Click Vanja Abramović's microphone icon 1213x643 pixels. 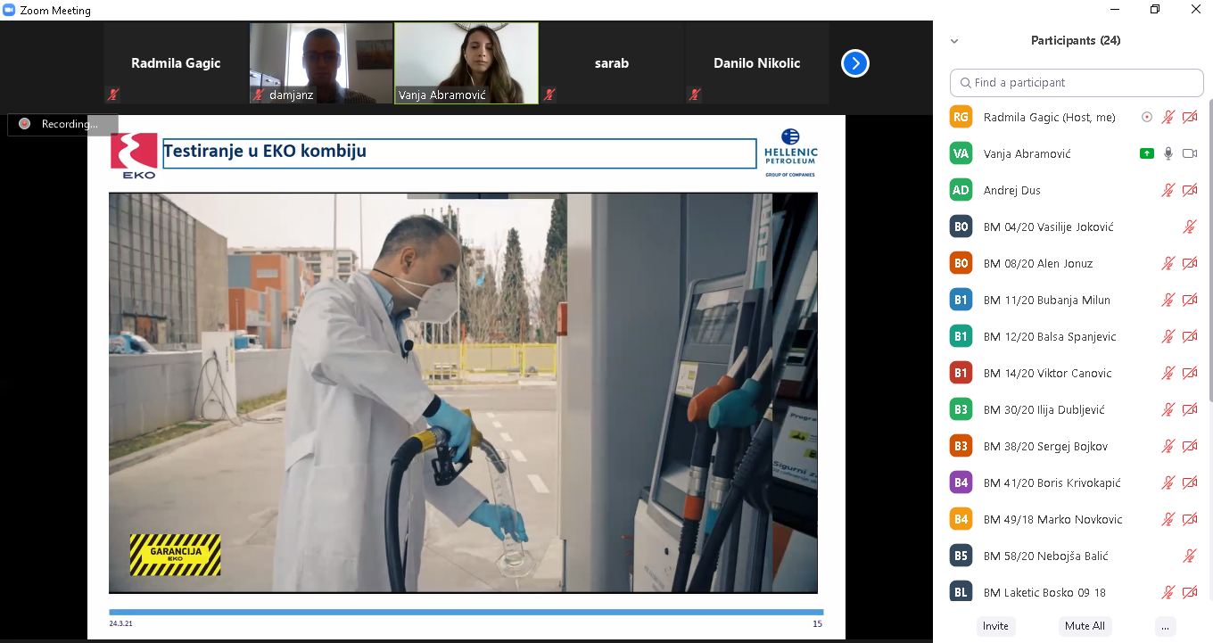(x=1168, y=153)
